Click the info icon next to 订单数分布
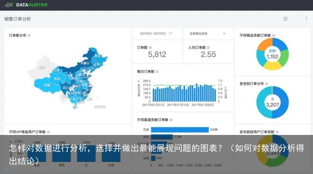 click(x=29, y=36)
